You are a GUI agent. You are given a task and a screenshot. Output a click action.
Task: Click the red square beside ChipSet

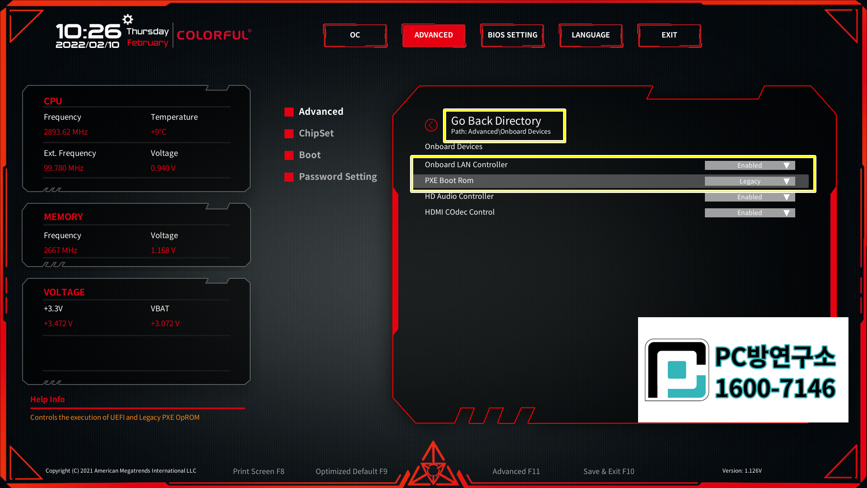coord(289,133)
